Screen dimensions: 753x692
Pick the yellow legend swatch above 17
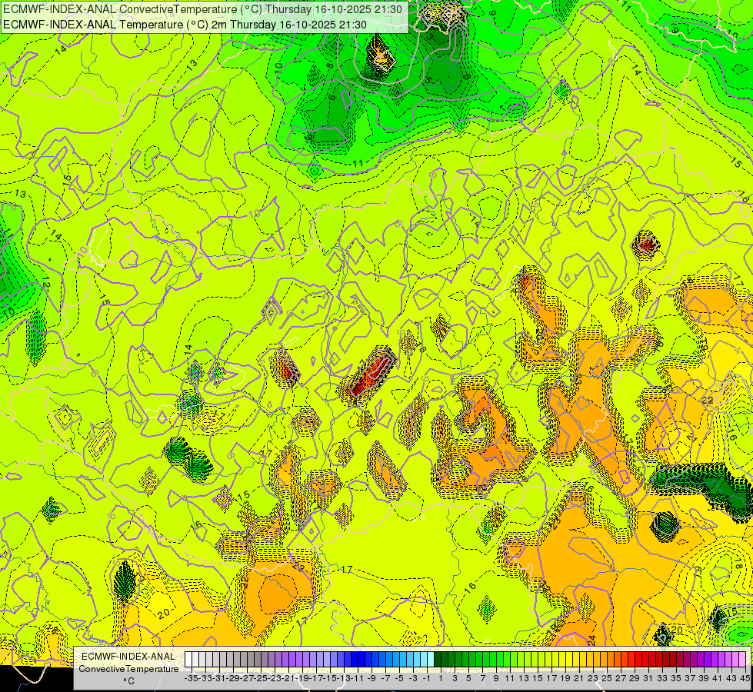coord(548,660)
